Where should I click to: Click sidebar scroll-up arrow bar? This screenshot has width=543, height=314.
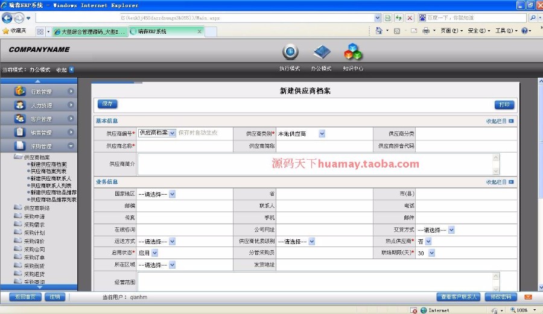(39, 81)
